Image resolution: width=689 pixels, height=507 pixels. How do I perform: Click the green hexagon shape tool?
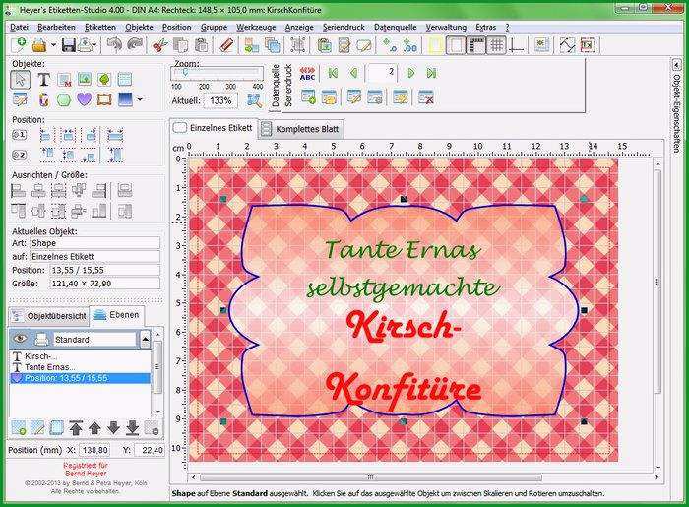64,99
